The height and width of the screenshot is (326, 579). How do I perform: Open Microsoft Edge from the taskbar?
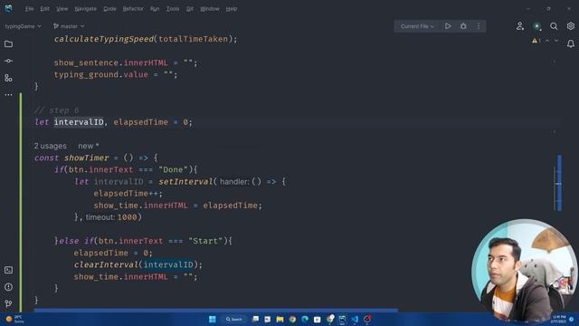click(305, 319)
